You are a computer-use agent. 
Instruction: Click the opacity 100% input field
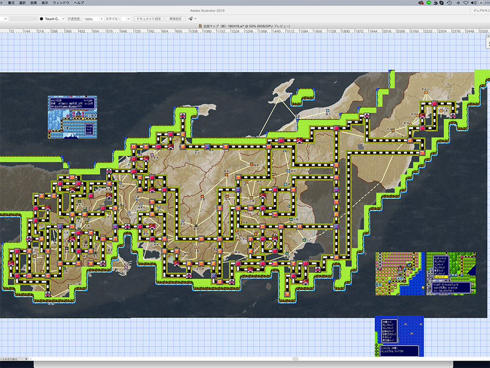click(90, 19)
